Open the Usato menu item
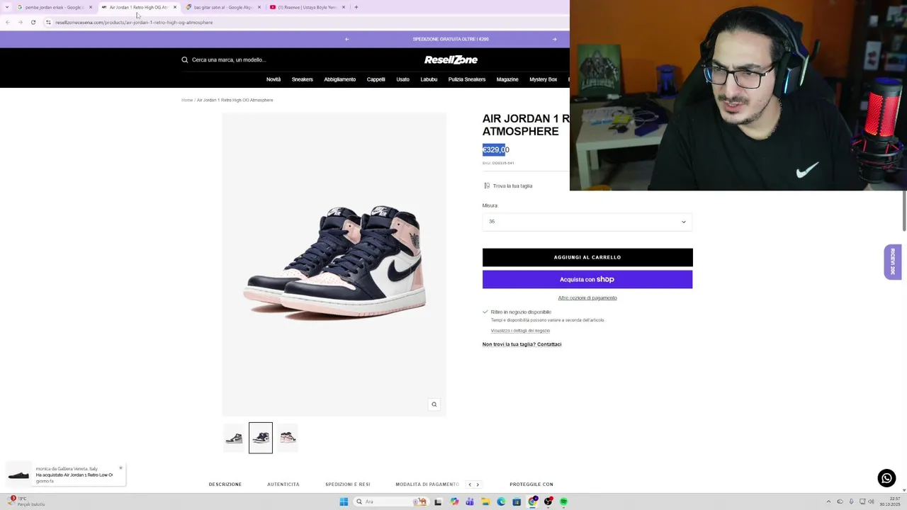 tap(403, 79)
